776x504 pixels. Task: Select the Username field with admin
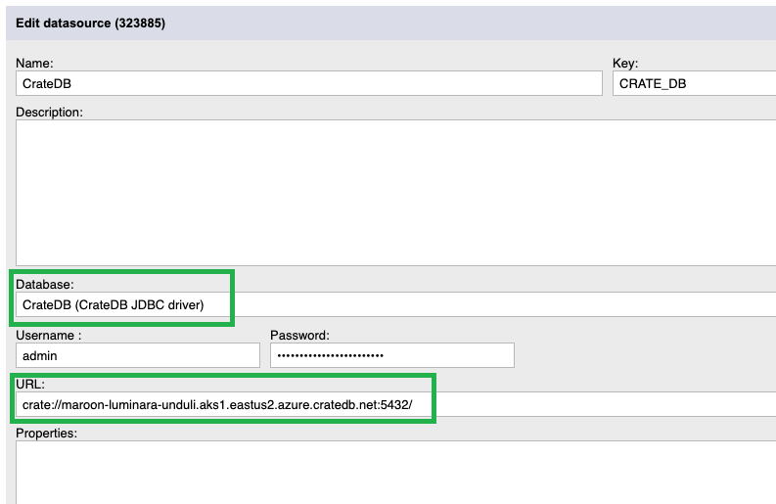pos(138,355)
